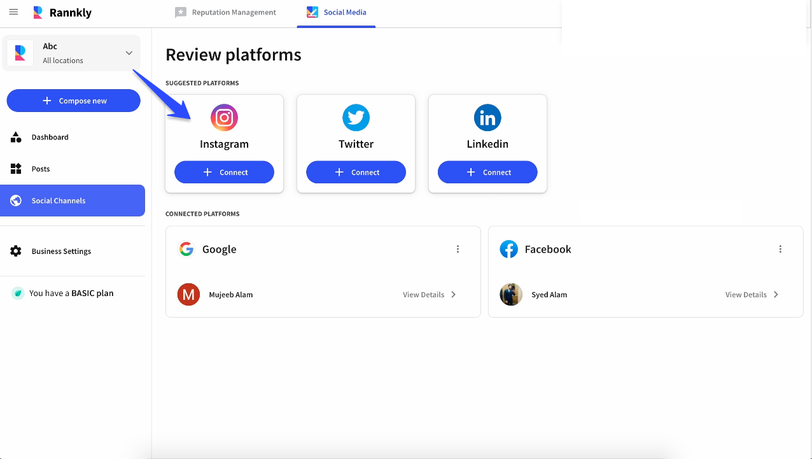Connect the Instagram platform
The width and height of the screenshot is (812, 459).
coord(224,172)
